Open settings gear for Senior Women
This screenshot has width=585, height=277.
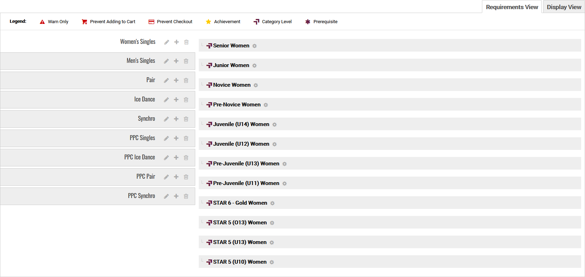(255, 46)
